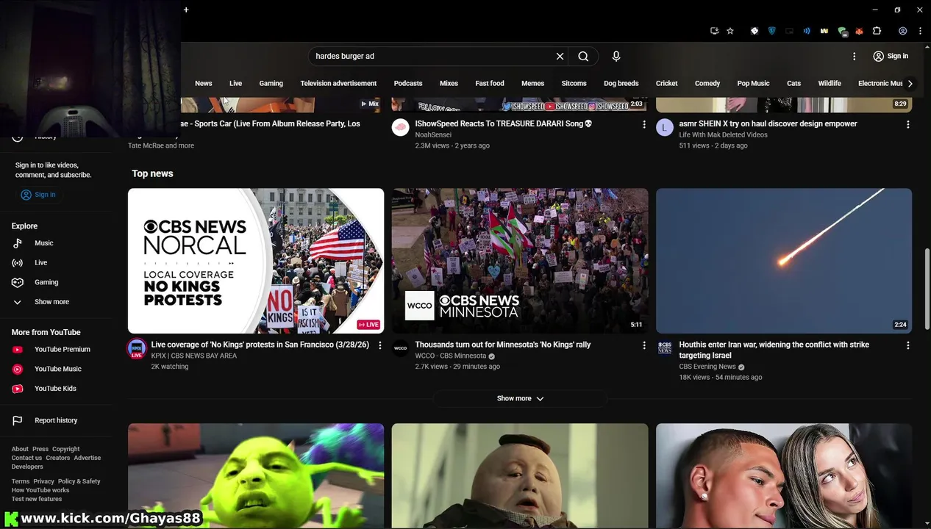Open the browser extensions puzzle icon
The image size is (931, 529).
tap(877, 31)
